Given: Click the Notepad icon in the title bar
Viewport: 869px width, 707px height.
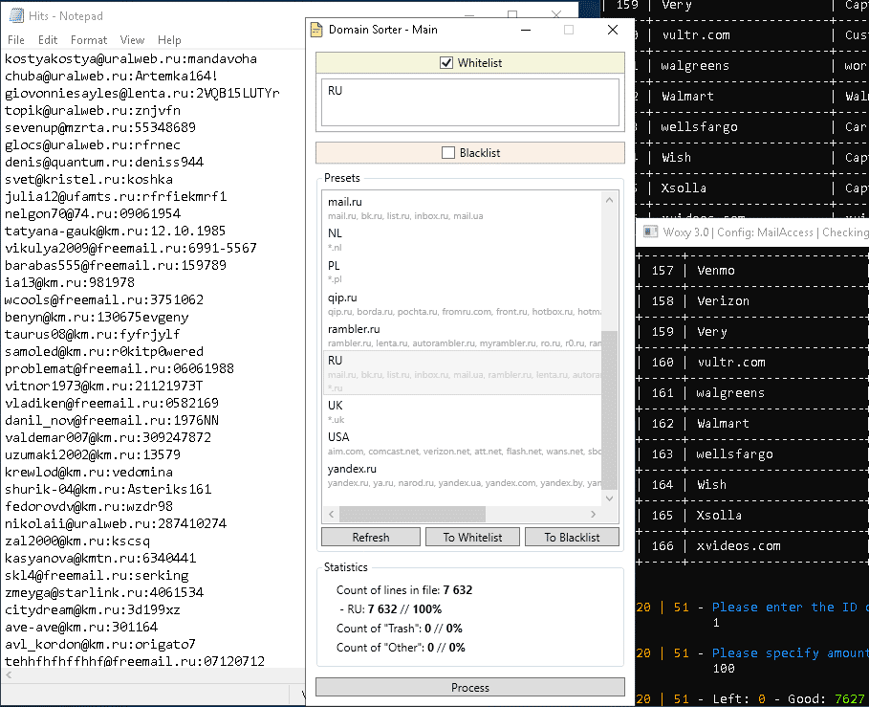Looking at the screenshot, I should click(x=17, y=16).
